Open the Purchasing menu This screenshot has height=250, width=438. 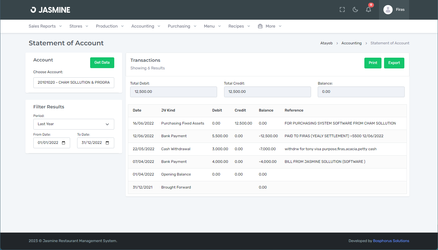[x=182, y=26]
